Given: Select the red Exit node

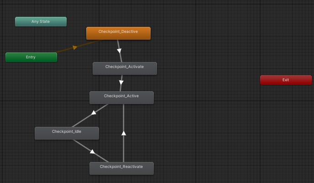Looking at the screenshot, I should point(286,80).
